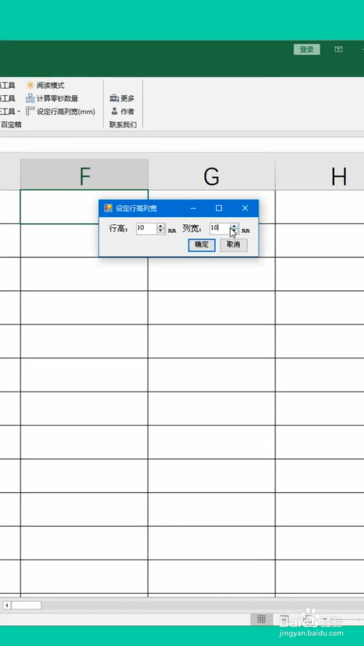Switch to Normal grid view in the status bar

261,619
